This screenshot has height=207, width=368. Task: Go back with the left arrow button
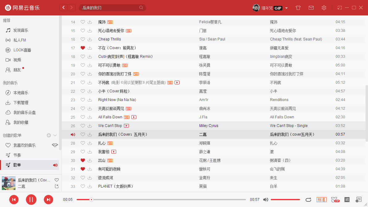pos(63,8)
